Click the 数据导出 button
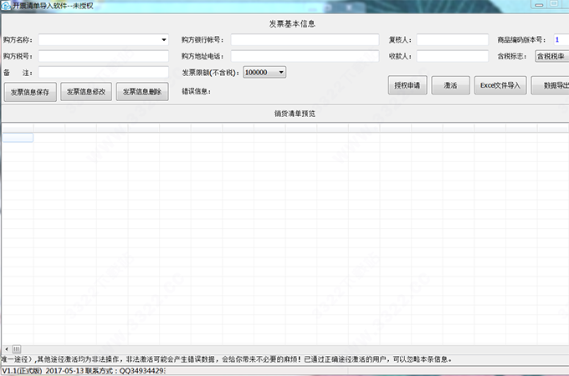Image resolution: width=569 pixels, height=376 pixels. tap(551, 85)
